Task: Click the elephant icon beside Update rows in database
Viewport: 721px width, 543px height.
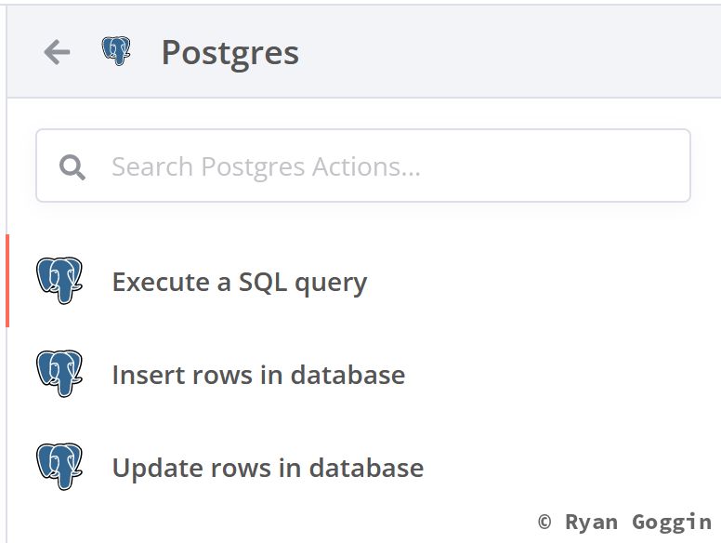Action: (59, 467)
